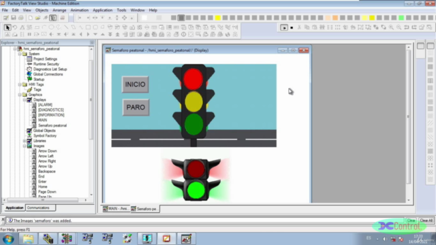Click Clear All in diagnostics list
Viewport: 436px width, 245px height.
tap(426, 220)
